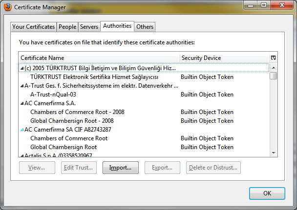Switch to Your Certificates tab
The image size is (297, 210).
[x=33, y=27]
